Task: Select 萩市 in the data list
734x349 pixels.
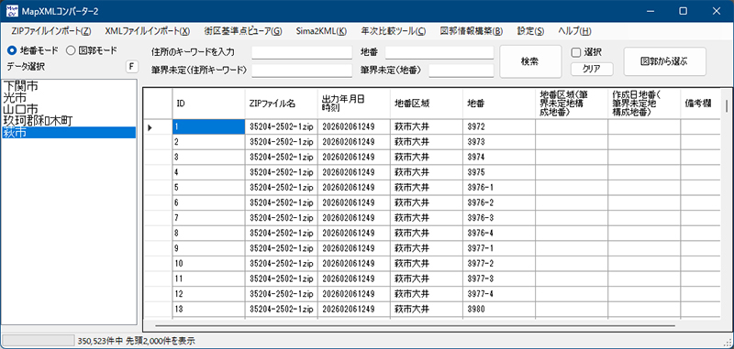Action: (69, 133)
